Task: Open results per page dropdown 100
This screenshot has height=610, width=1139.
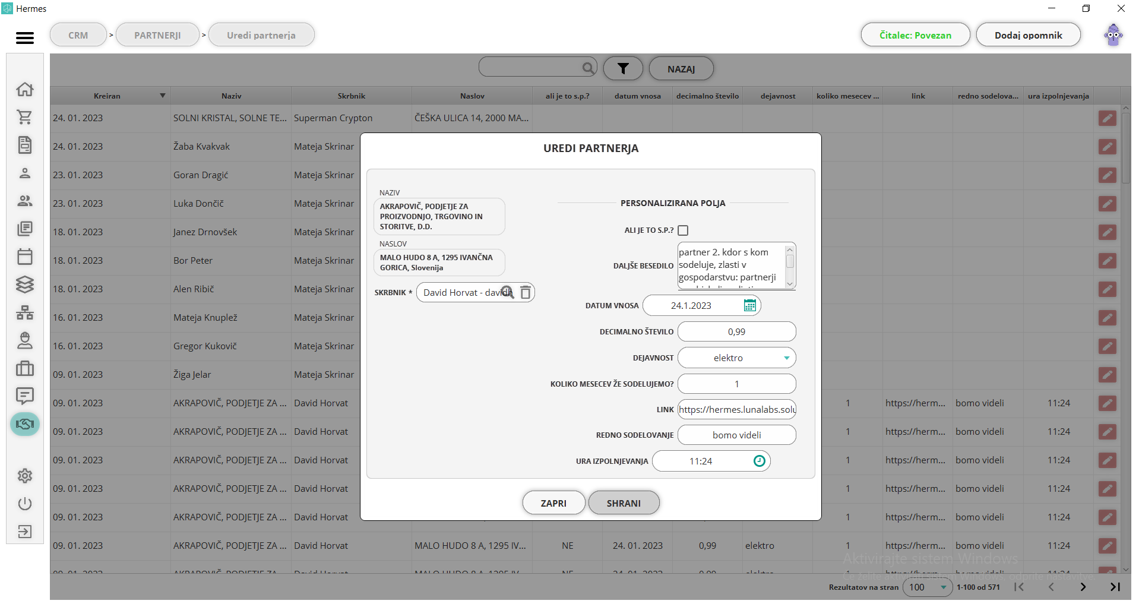Action: (x=928, y=587)
